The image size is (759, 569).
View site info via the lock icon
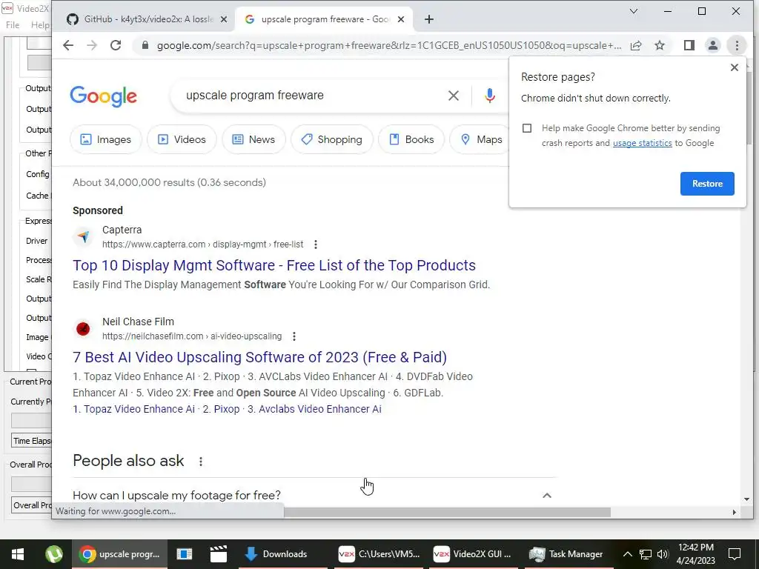(145, 45)
